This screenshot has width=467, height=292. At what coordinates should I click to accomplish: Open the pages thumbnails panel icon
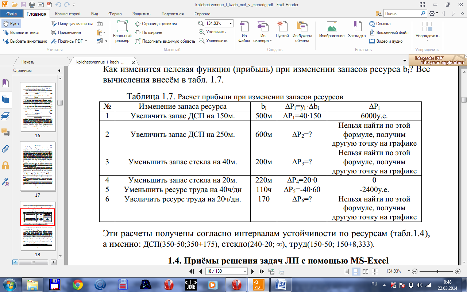(5, 99)
